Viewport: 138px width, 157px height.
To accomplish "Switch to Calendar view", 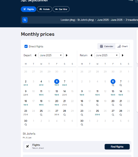I will click(x=107, y=46).
